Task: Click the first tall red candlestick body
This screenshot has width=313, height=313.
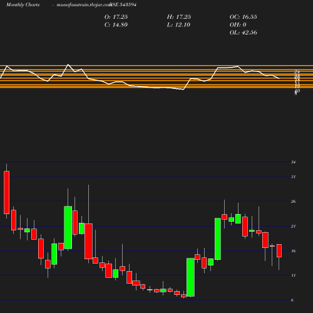Action: [x=7, y=193]
